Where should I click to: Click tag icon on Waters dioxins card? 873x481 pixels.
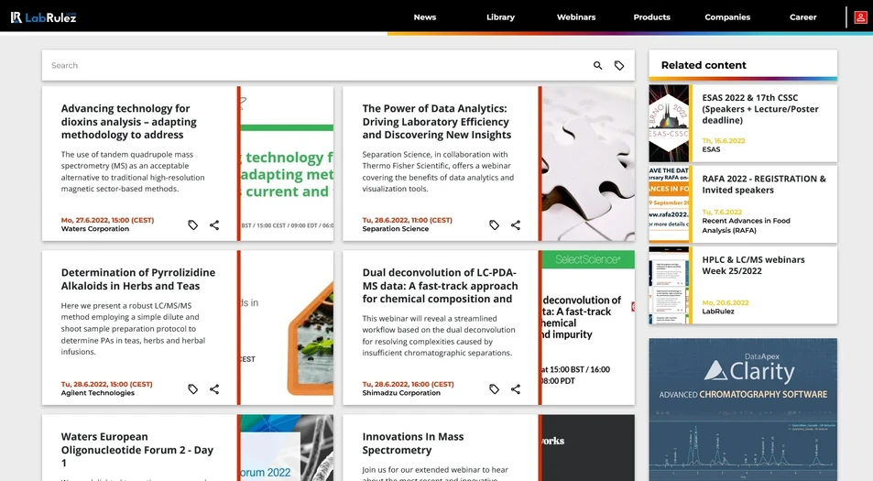(192, 224)
